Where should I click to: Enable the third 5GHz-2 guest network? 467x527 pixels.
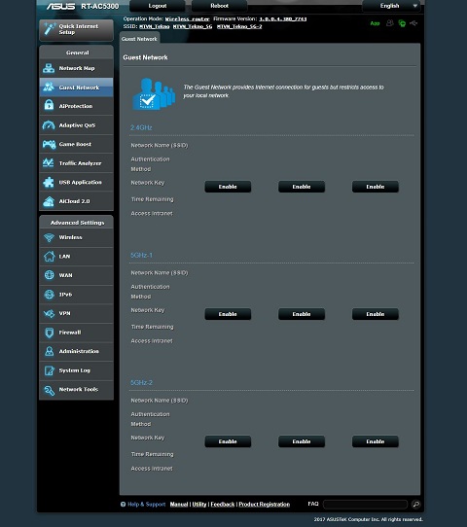pyautogui.click(x=376, y=441)
